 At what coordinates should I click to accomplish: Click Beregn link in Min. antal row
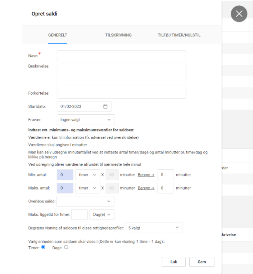click(x=146, y=175)
